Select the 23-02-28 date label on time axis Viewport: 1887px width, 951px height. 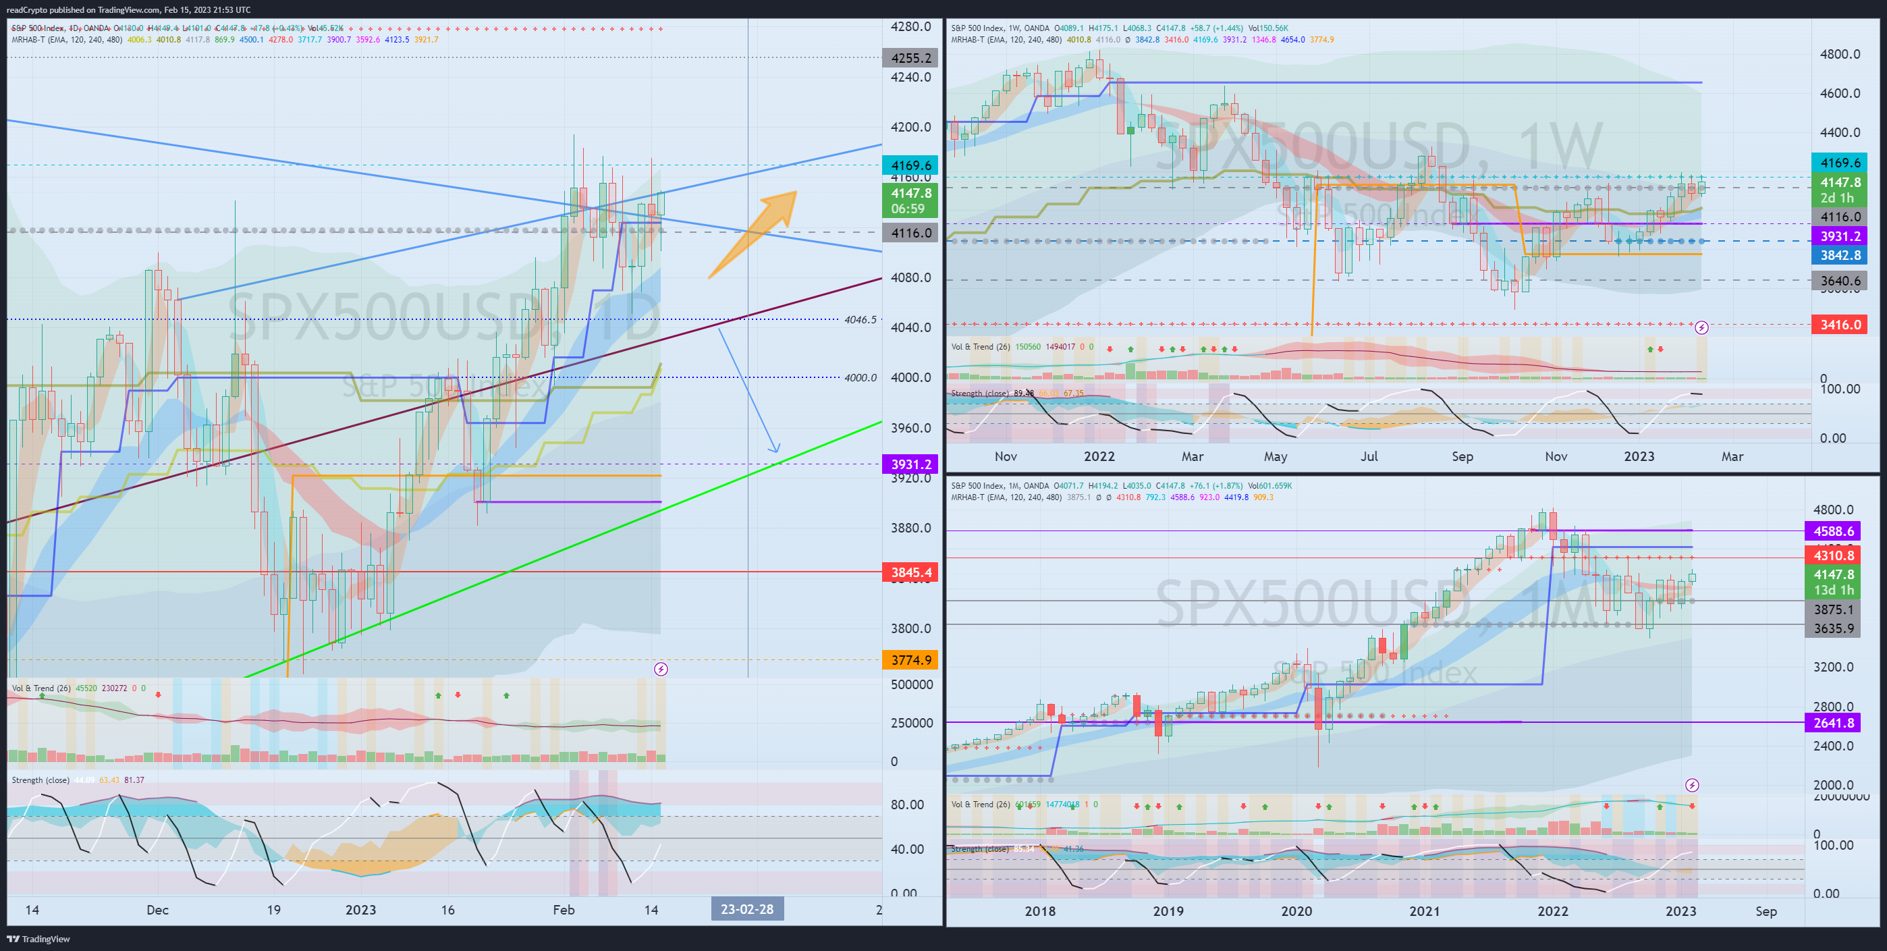point(747,909)
